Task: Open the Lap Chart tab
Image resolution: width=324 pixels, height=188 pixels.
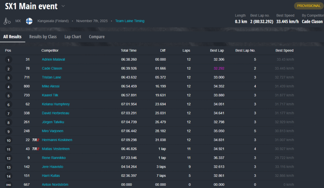Action: [x=73, y=37]
